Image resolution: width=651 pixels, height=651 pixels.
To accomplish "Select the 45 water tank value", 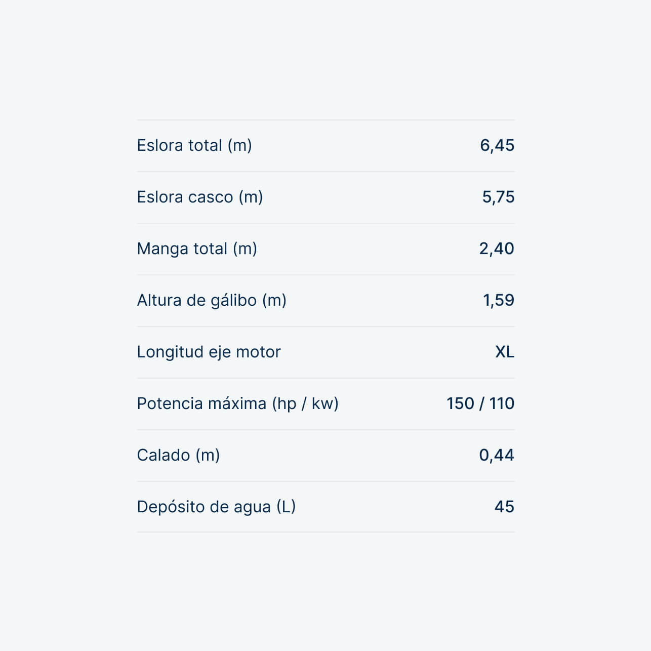I will pos(504,507).
